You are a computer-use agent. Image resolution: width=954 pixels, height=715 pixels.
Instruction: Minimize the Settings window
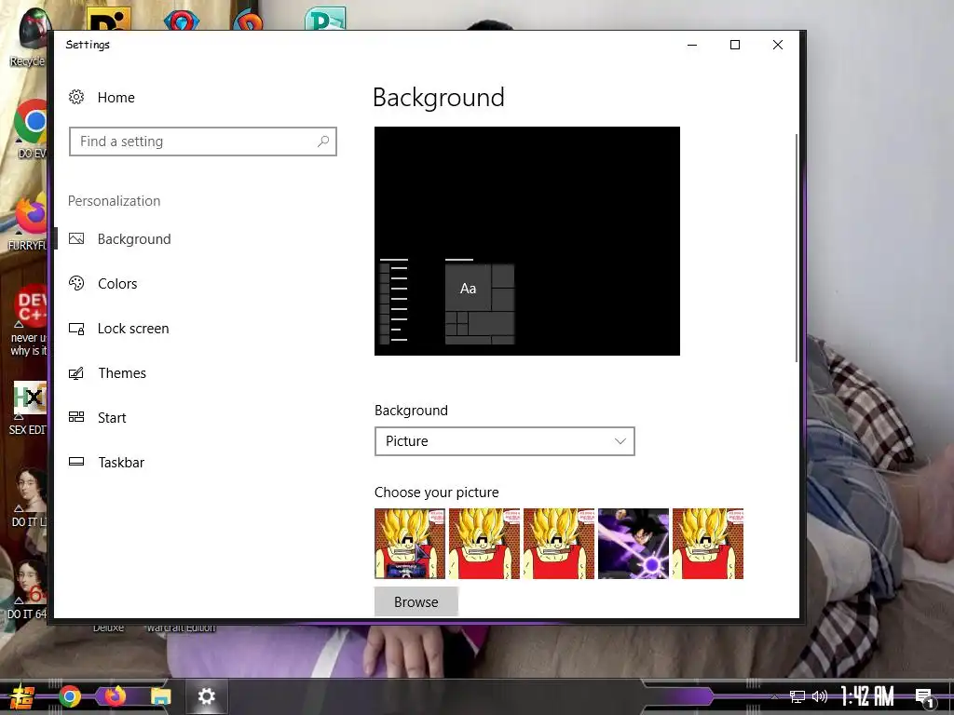coord(692,45)
